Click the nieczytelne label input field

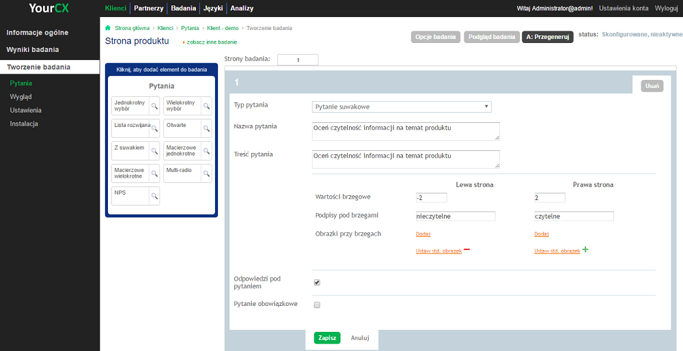click(x=456, y=216)
